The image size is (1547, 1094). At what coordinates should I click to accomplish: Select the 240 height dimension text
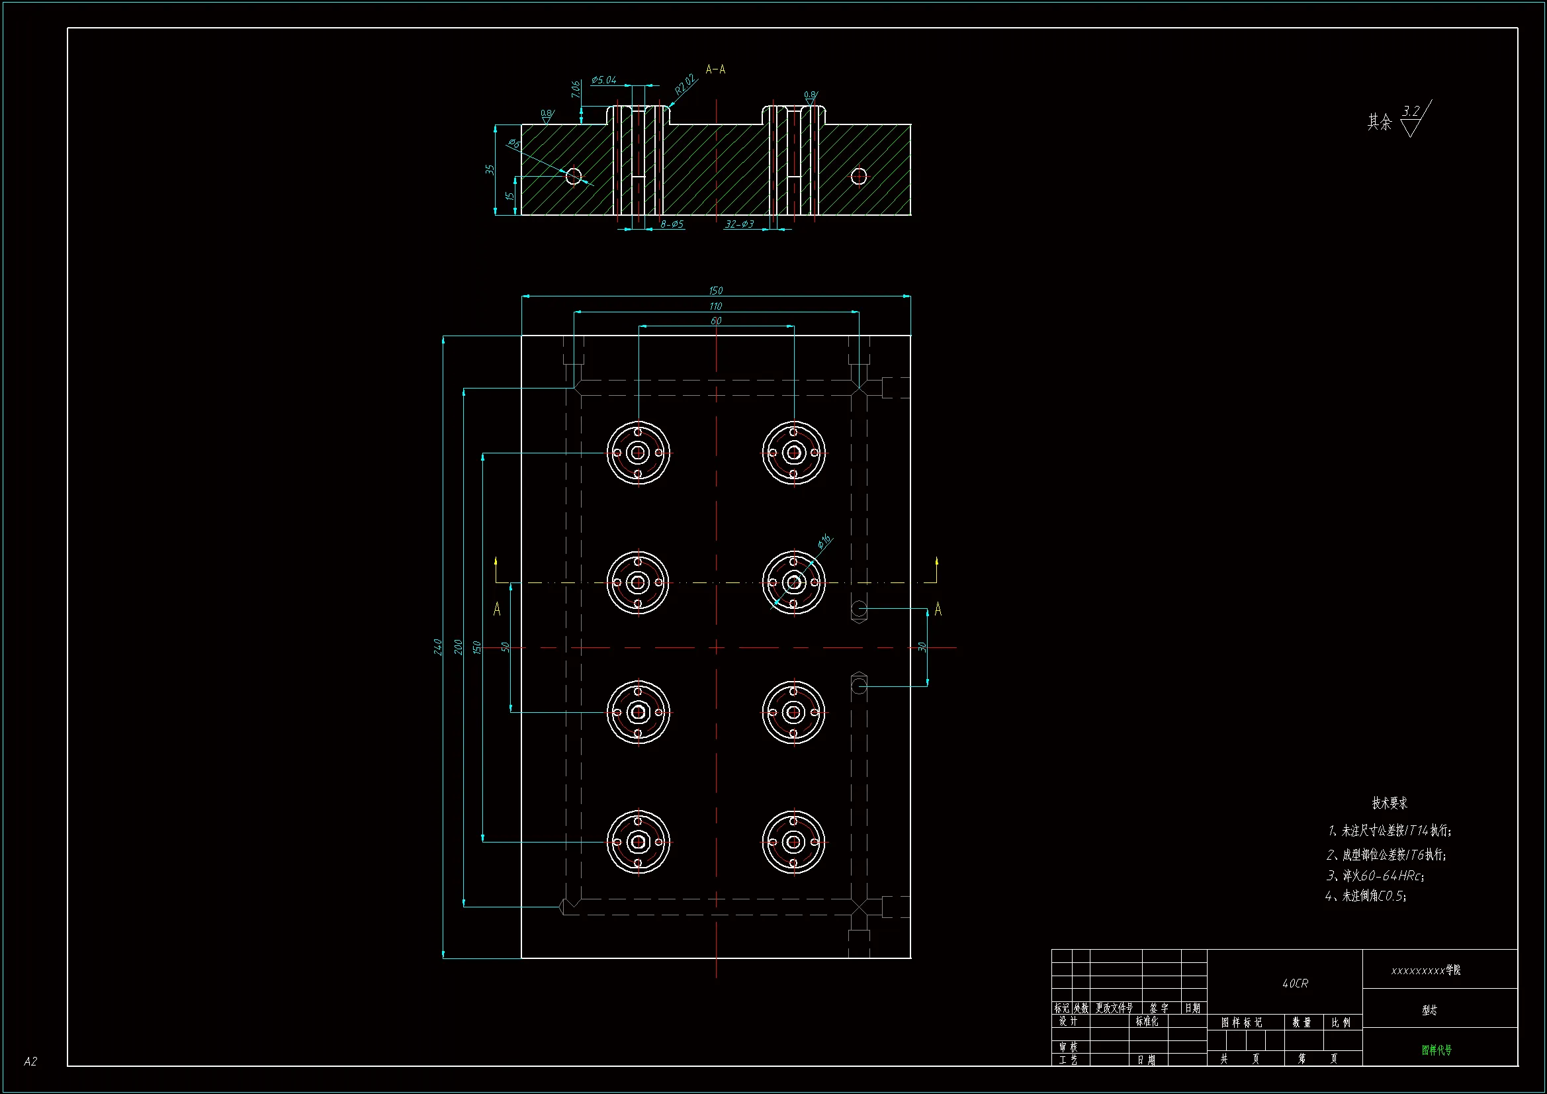pyautogui.click(x=438, y=647)
